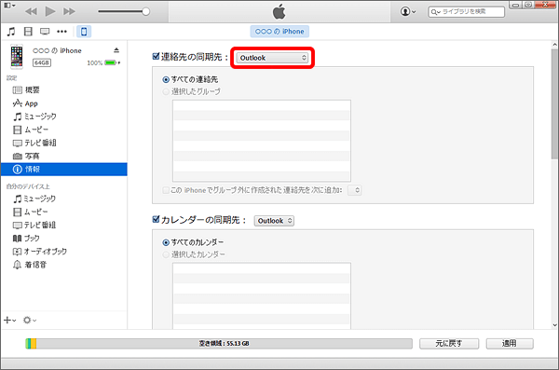Click the storage capacity bar

pos(219,343)
